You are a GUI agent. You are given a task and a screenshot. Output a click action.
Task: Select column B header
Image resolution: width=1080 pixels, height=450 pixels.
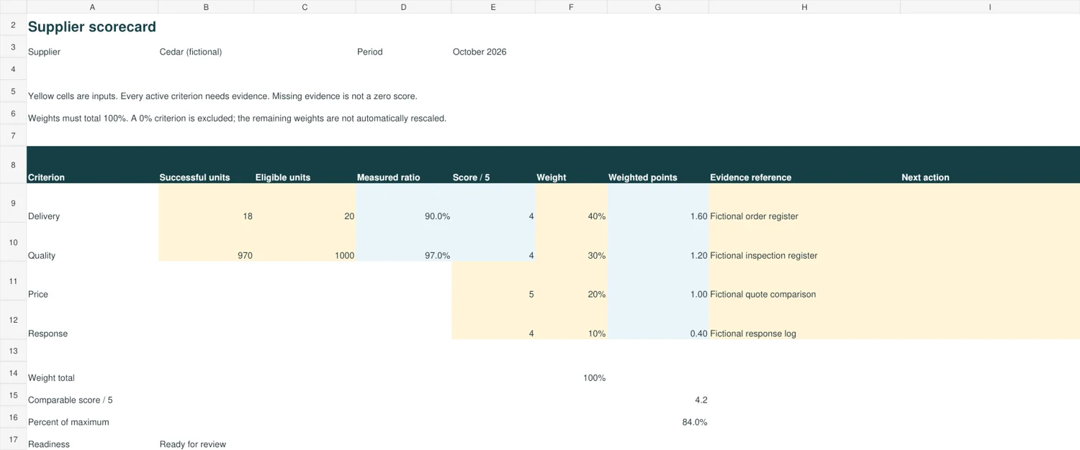coord(206,6)
